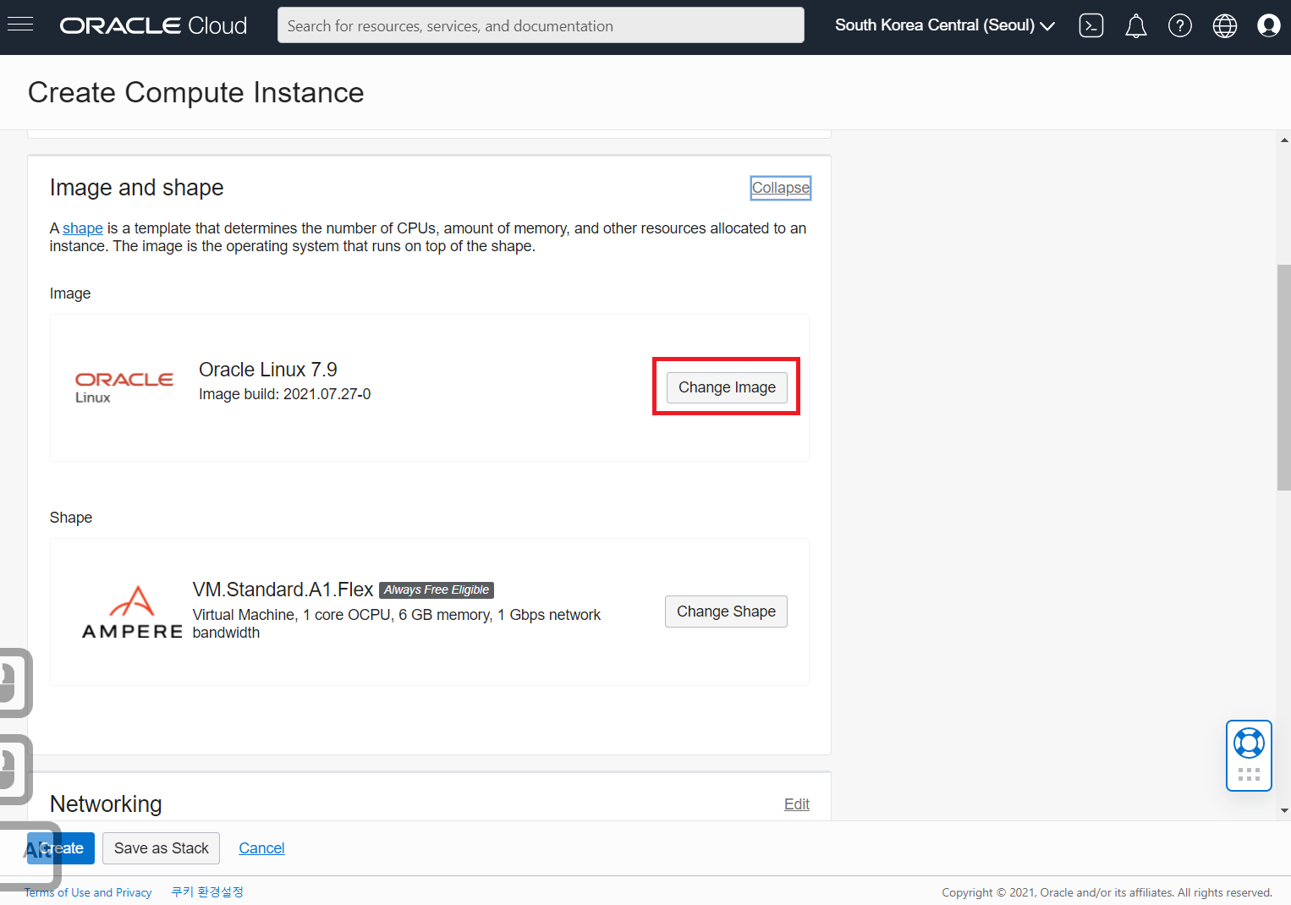Collapse the Image and shape section
The height and width of the screenshot is (905, 1291).
click(x=780, y=188)
